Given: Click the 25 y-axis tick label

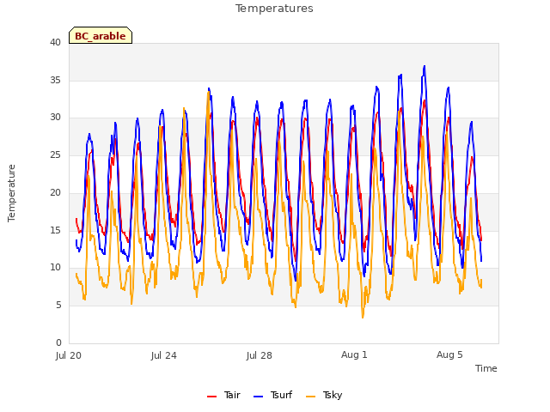Looking at the screenshot, I should pyautogui.click(x=55, y=154).
